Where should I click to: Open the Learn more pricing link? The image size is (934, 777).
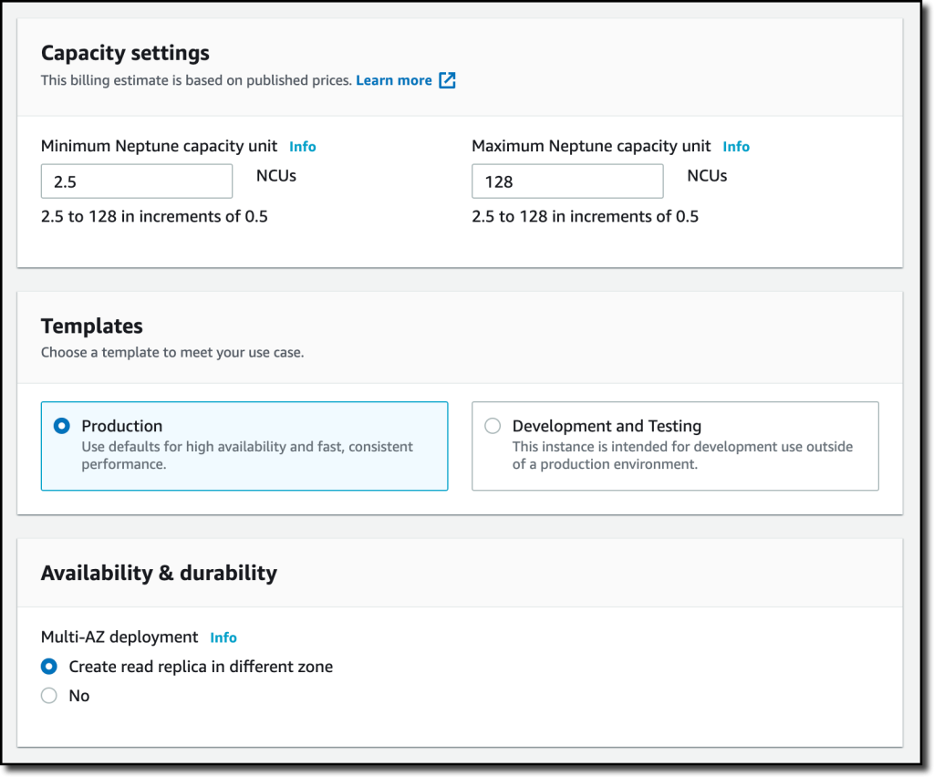pos(394,80)
